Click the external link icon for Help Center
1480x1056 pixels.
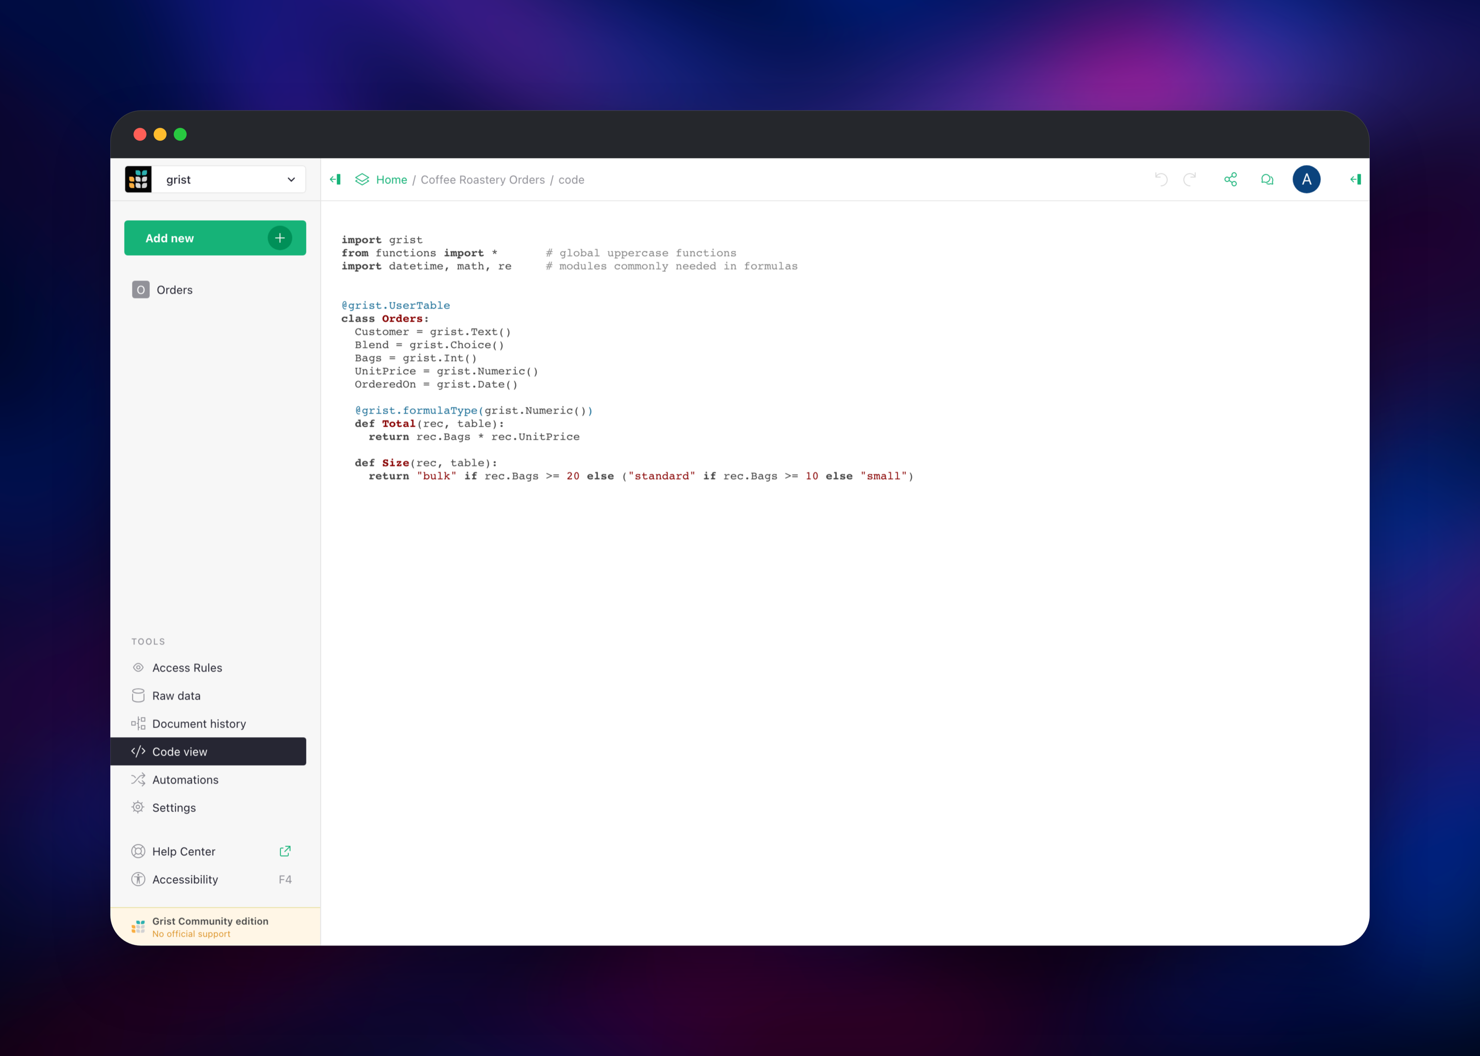(285, 851)
